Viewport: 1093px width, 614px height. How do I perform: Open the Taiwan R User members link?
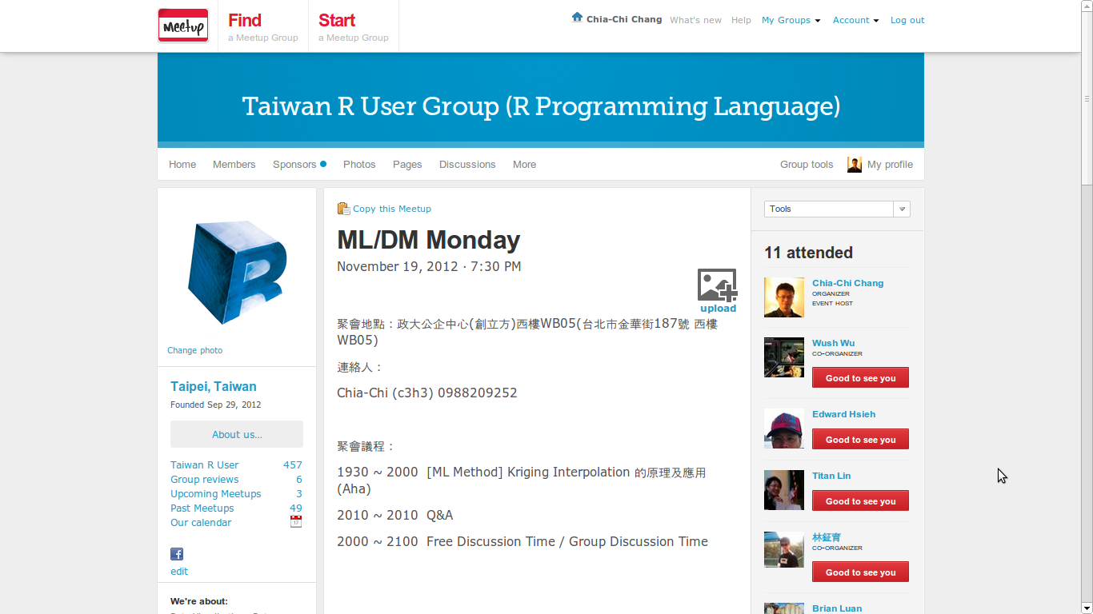(x=204, y=464)
